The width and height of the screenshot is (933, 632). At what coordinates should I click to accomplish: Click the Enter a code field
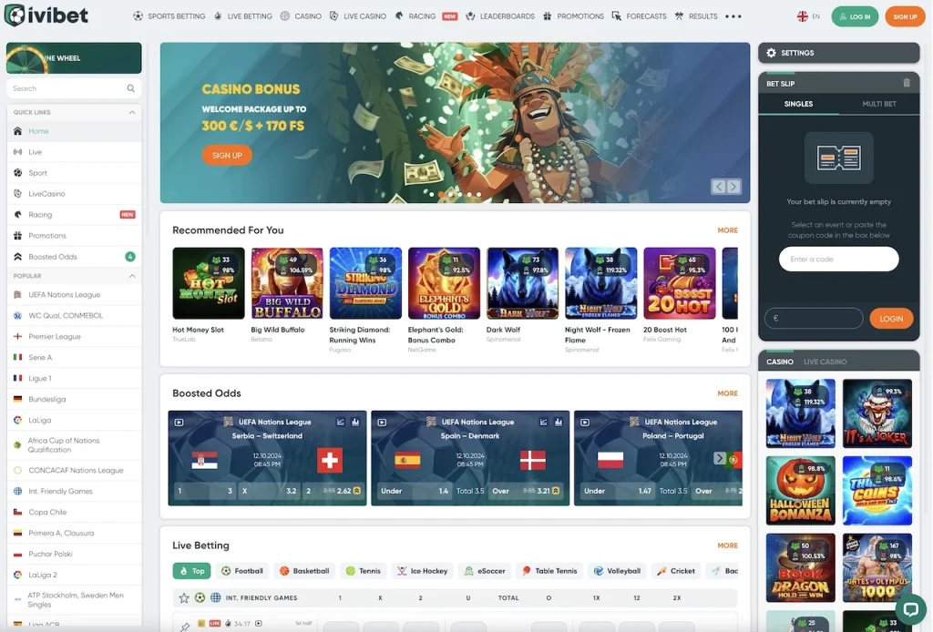(x=838, y=260)
